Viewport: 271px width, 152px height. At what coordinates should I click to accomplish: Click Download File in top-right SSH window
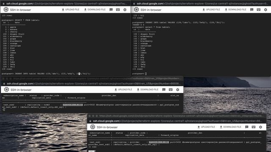pyautogui.click(x=235, y=10)
